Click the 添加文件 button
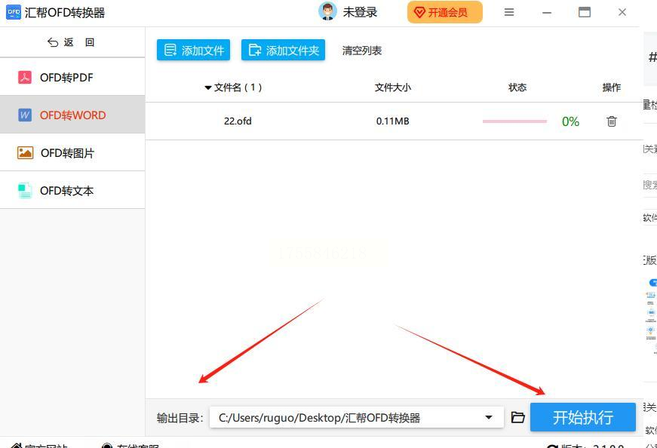Viewport: 657px width, 448px height. (x=194, y=51)
